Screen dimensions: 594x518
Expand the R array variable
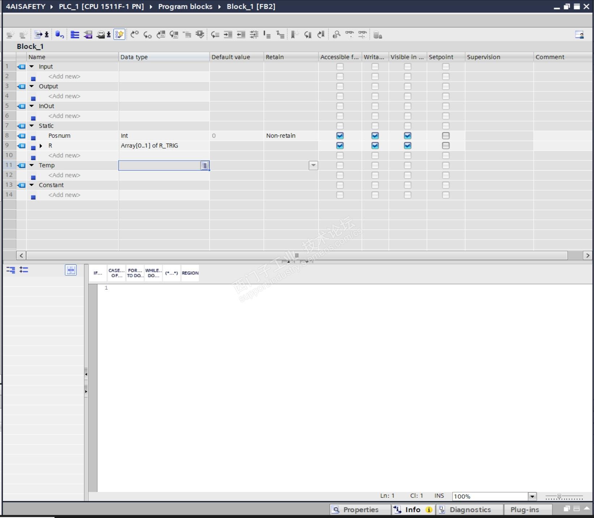click(41, 146)
